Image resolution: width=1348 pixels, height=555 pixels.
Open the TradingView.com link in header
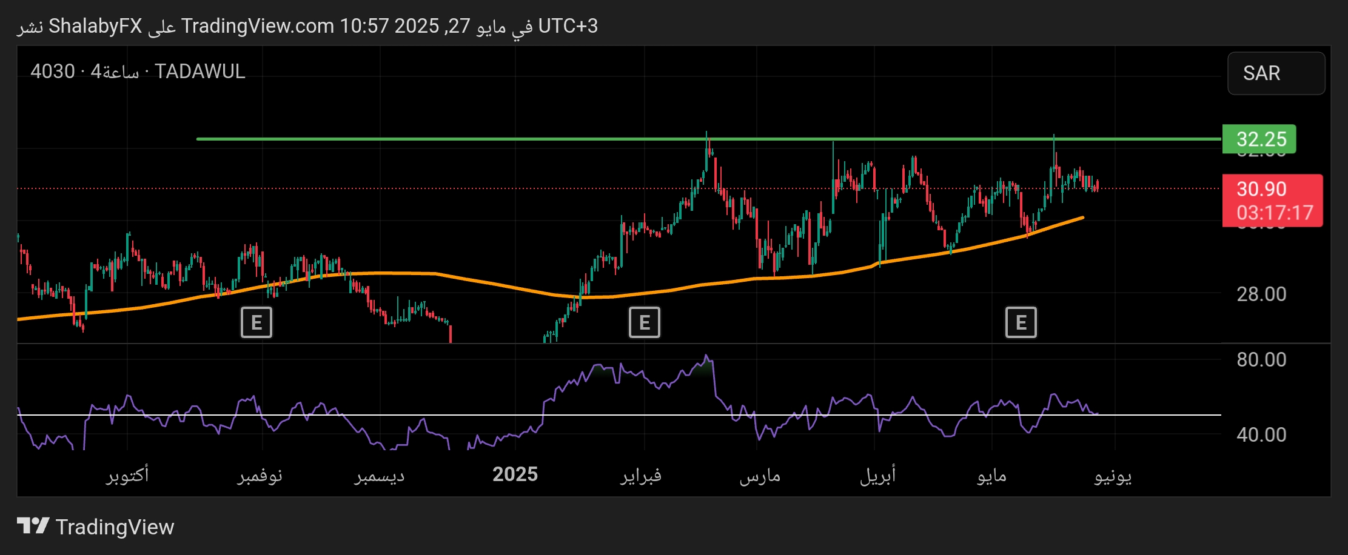258,26
